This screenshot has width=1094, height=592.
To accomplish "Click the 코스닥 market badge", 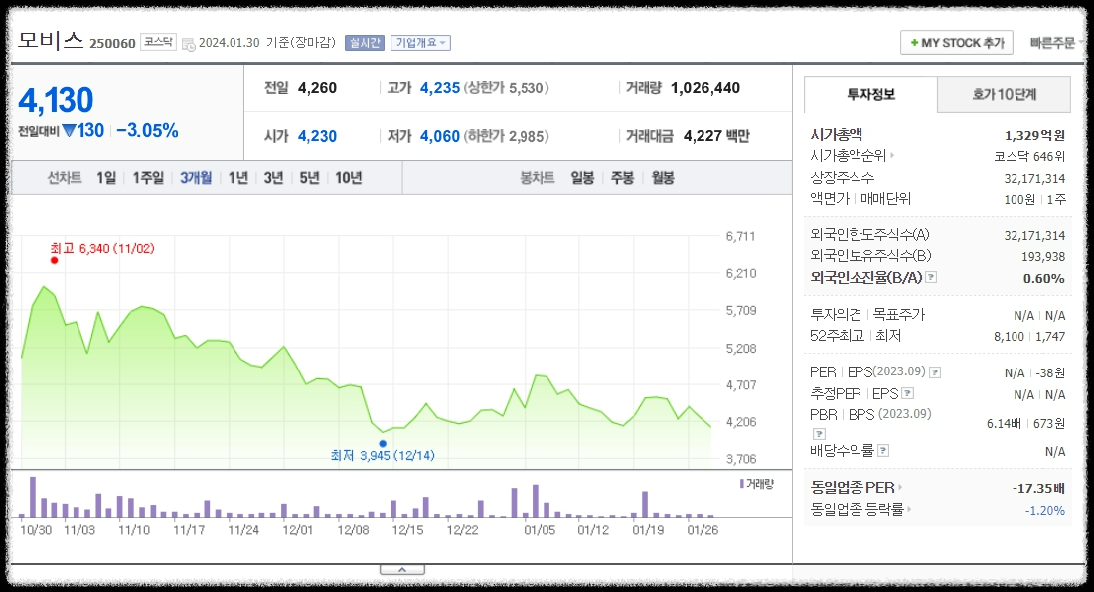I will 158,42.
